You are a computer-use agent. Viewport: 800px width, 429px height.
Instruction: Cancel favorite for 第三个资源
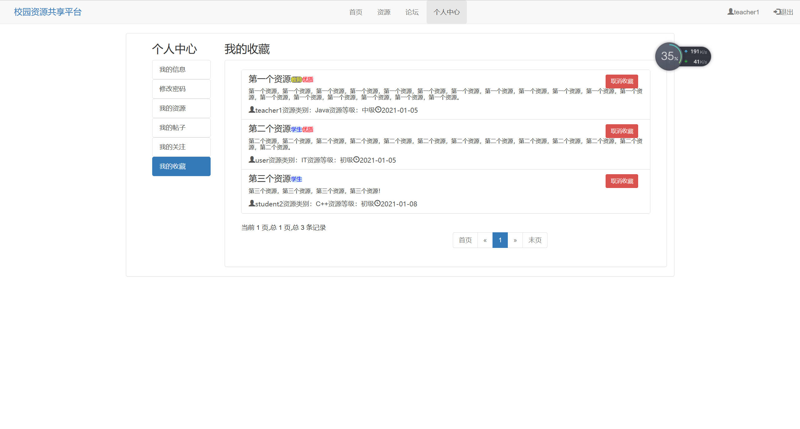click(622, 181)
